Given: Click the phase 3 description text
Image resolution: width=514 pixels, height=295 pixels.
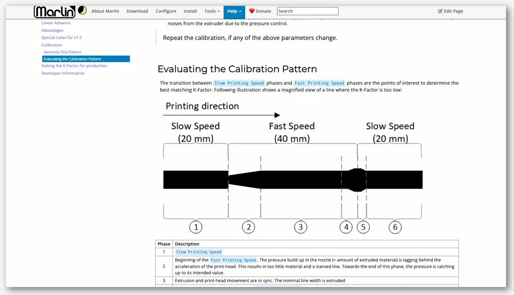Looking at the screenshot, I should pyautogui.click(x=260, y=281).
